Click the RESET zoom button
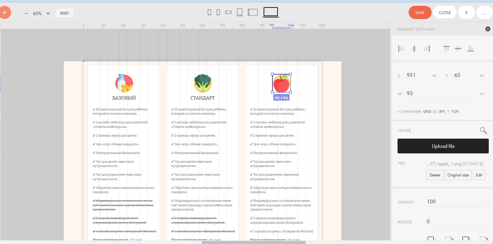Viewport: 493px width, 244px height. 65,13
